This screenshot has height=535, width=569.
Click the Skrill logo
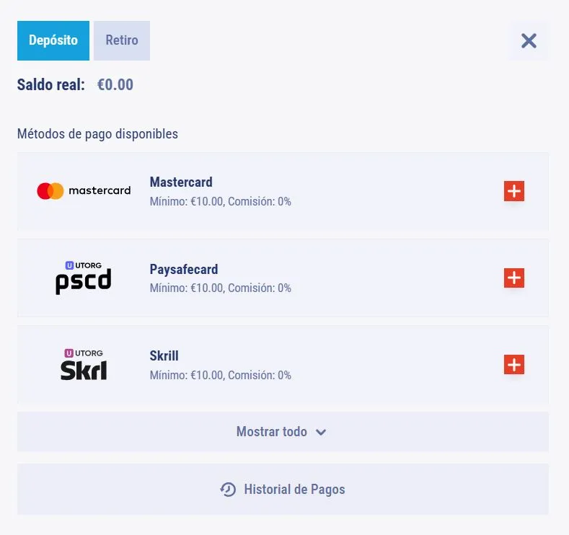(84, 365)
